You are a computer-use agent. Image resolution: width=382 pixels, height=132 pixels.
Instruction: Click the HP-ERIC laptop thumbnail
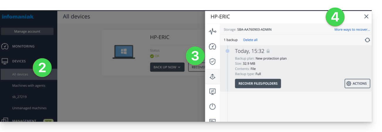pos(124,52)
